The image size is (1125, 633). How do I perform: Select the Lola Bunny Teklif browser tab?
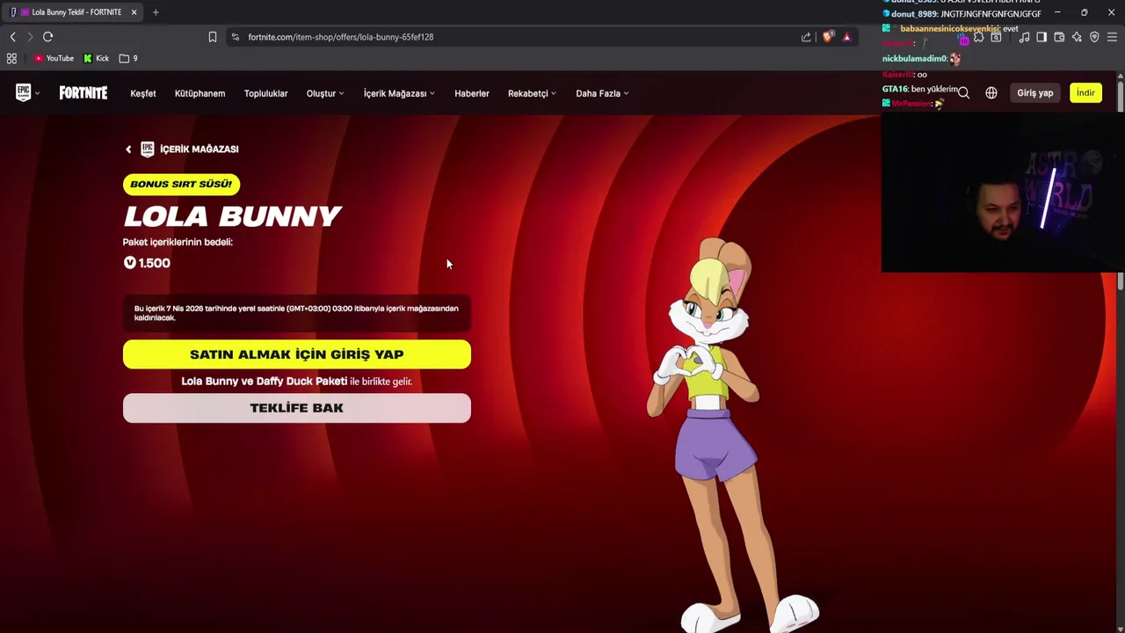pyautogui.click(x=72, y=12)
